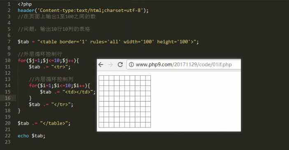Click the <?php opening tag
Screen dimensions: 289x150
click(25, 4)
